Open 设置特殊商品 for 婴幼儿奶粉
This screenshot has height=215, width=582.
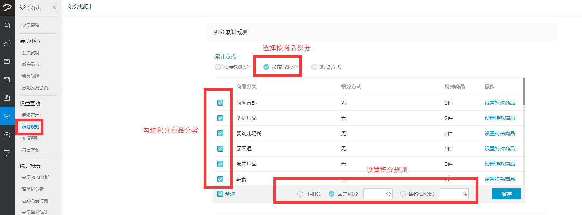pyautogui.click(x=500, y=133)
